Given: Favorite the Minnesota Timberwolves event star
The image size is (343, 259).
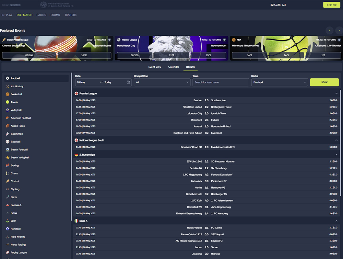Looking at the screenshot, I should pyautogui.click(x=339, y=40).
